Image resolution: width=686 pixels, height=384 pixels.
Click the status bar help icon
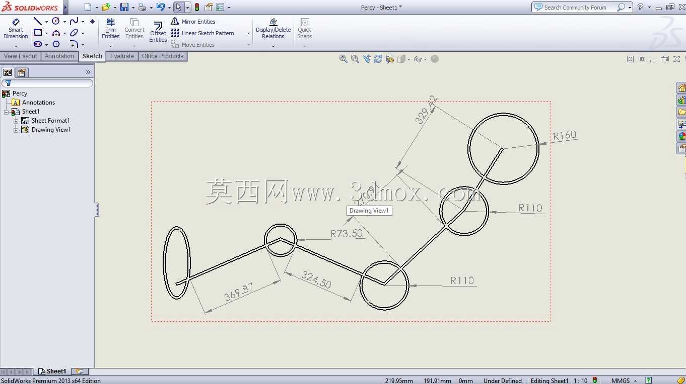pos(649,380)
